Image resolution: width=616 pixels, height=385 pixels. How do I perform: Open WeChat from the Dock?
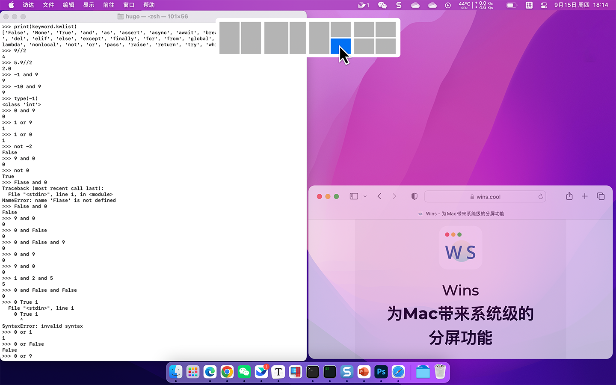tap(244, 372)
